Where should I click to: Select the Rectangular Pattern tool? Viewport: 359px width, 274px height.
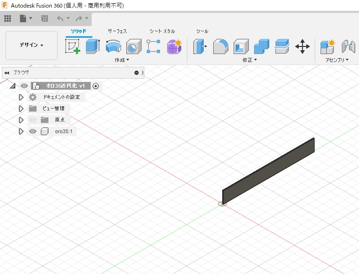[x=153, y=46]
